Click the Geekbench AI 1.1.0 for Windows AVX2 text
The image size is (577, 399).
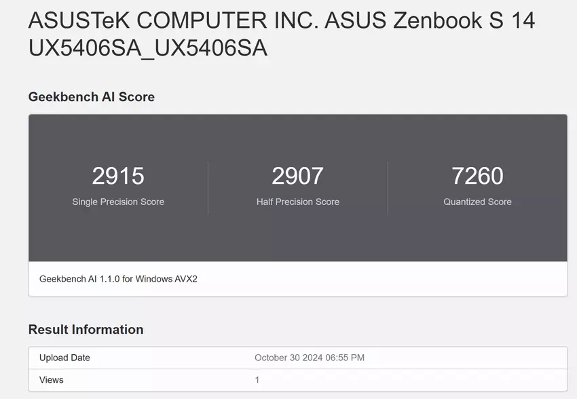click(118, 279)
